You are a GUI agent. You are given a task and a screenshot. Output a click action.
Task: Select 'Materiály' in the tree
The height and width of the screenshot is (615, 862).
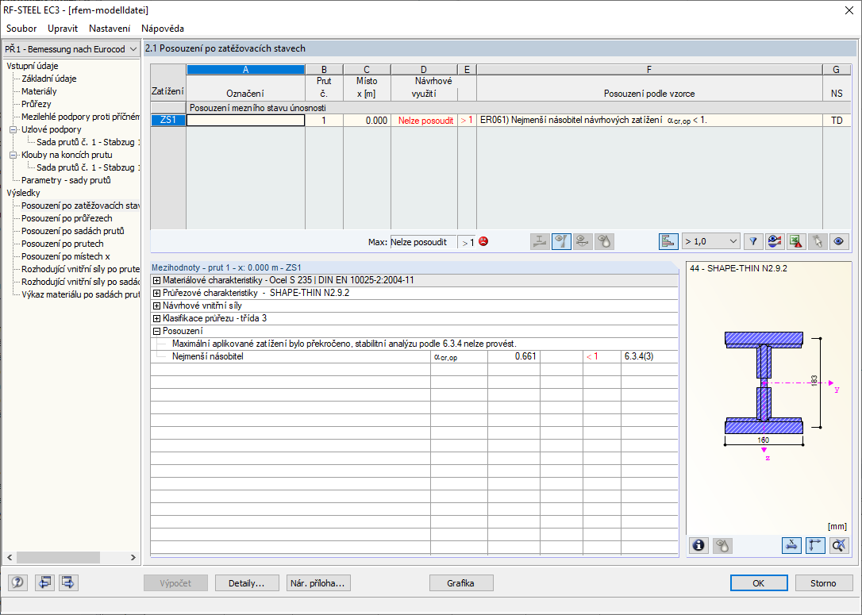39,91
